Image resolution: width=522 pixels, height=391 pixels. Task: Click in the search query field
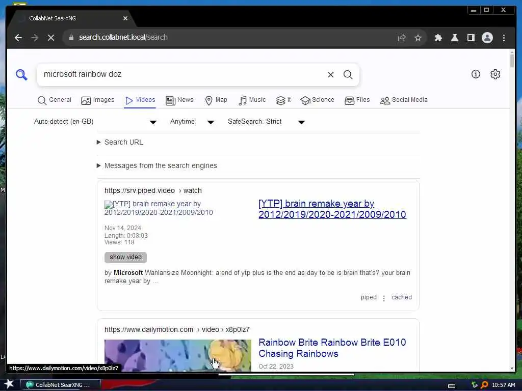pos(183,74)
